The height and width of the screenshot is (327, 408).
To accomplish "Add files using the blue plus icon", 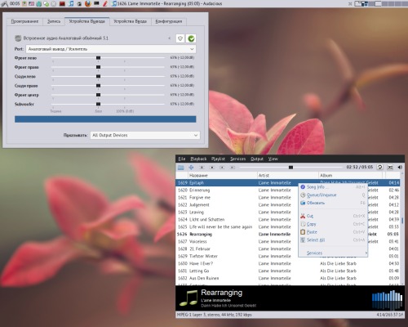I will 191,168.
